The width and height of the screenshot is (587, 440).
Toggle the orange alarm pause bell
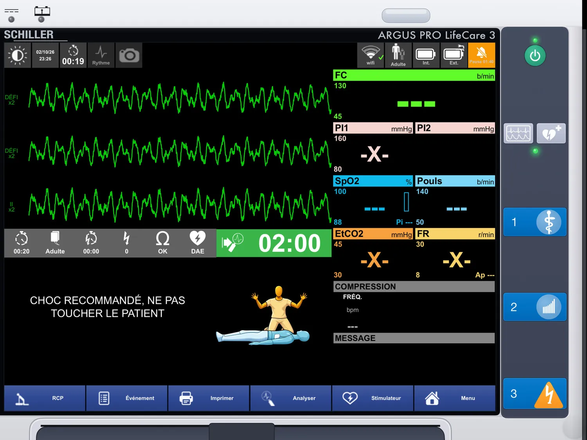[x=481, y=56]
